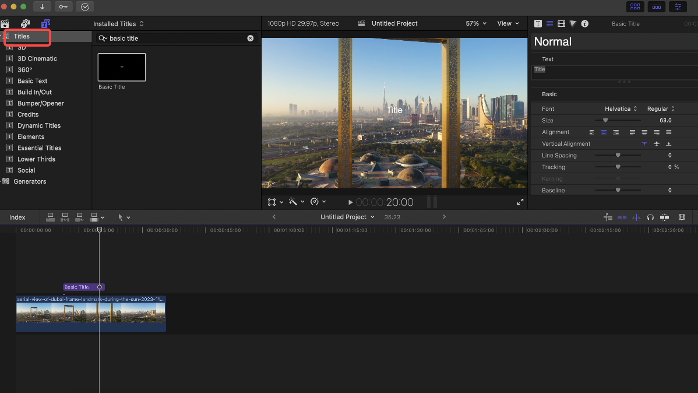Open the viewer zoom 57% menu
698x393 pixels.
(x=475, y=23)
